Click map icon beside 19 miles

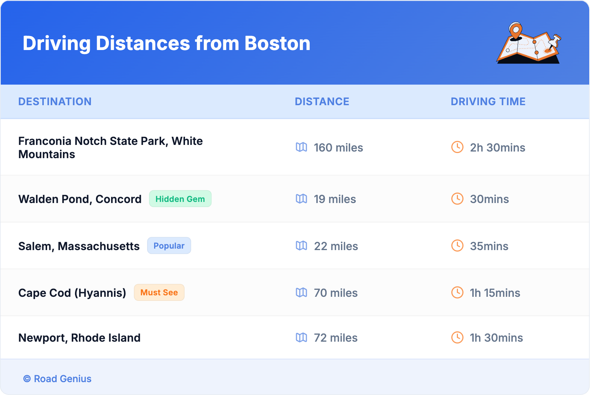coord(301,199)
